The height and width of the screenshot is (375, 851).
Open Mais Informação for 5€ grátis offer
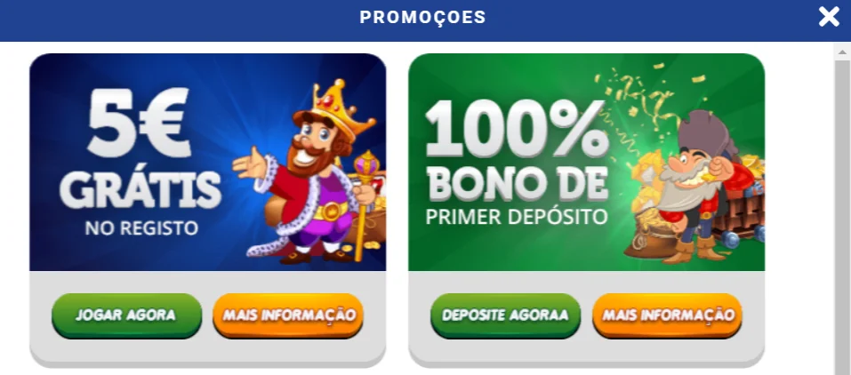click(x=288, y=315)
